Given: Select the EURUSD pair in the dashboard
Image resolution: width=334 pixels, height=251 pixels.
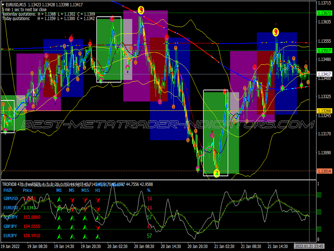Looking at the screenshot, I should pos(11,207).
